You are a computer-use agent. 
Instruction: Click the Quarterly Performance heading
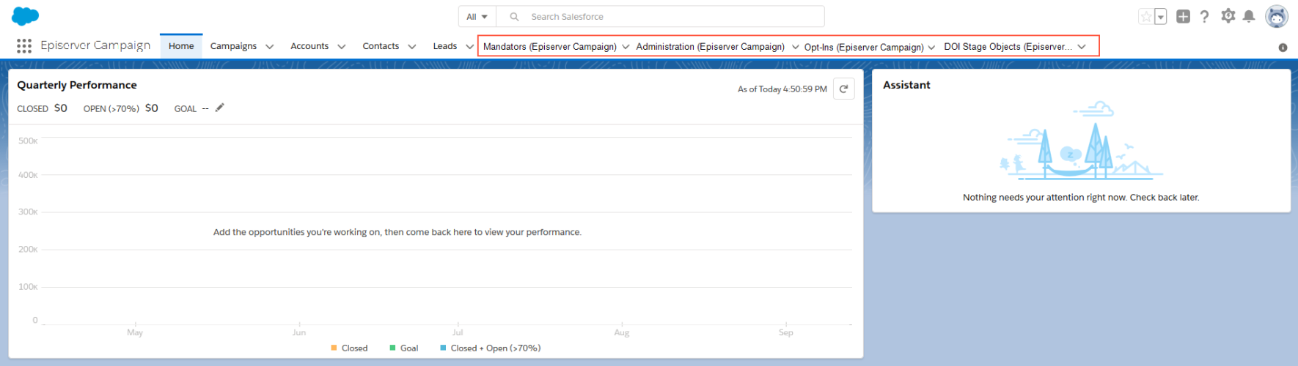pos(77,85)
